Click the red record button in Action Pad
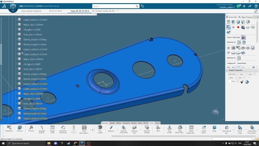259x146 pixels. (x=238, y=27)
